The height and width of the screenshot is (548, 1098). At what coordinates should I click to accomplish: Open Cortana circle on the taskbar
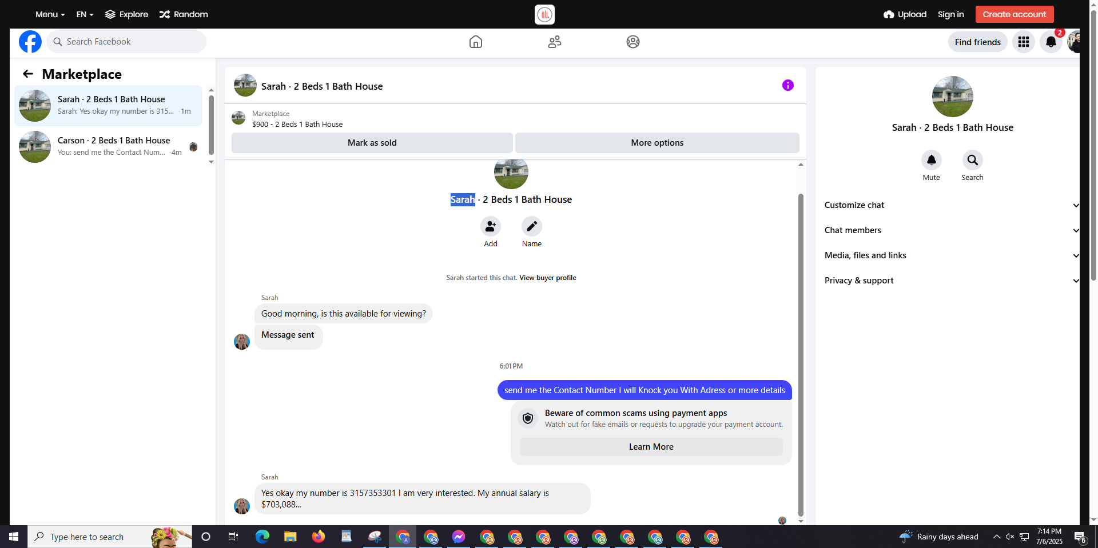coord(206,537)
